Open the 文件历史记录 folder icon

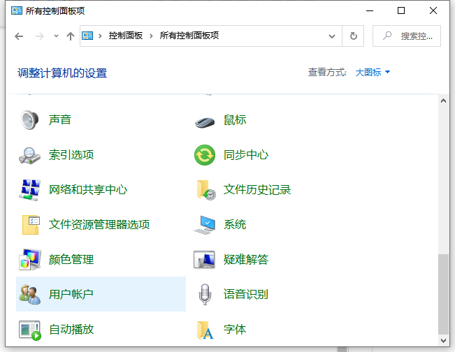[205, 190]
